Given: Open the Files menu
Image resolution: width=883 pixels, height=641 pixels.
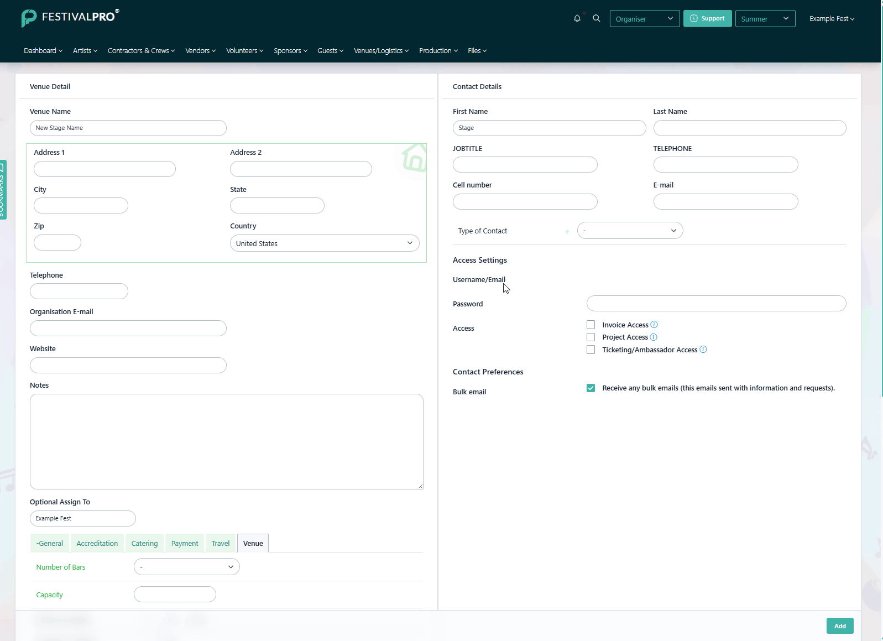Looking at the screenshot, I should 477,51.
